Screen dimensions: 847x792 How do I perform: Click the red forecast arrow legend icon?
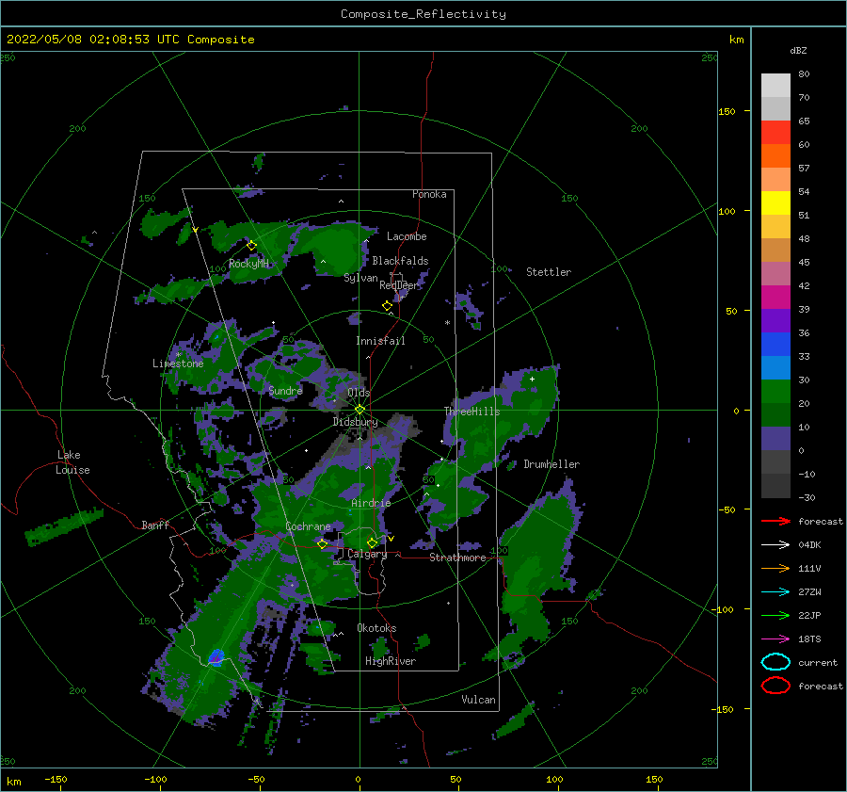(775, 521)
